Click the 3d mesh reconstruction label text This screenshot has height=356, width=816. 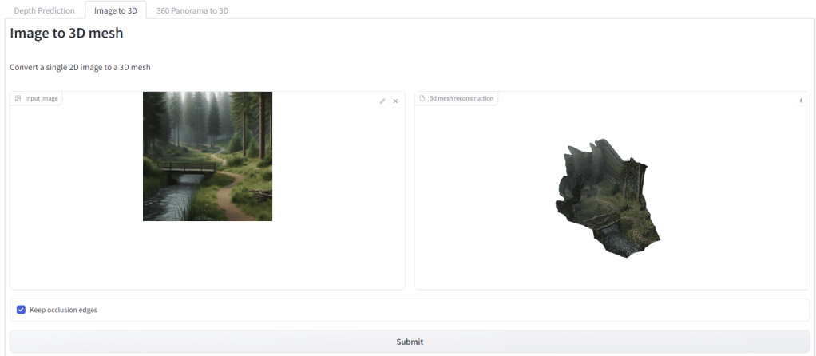[461, 98]
